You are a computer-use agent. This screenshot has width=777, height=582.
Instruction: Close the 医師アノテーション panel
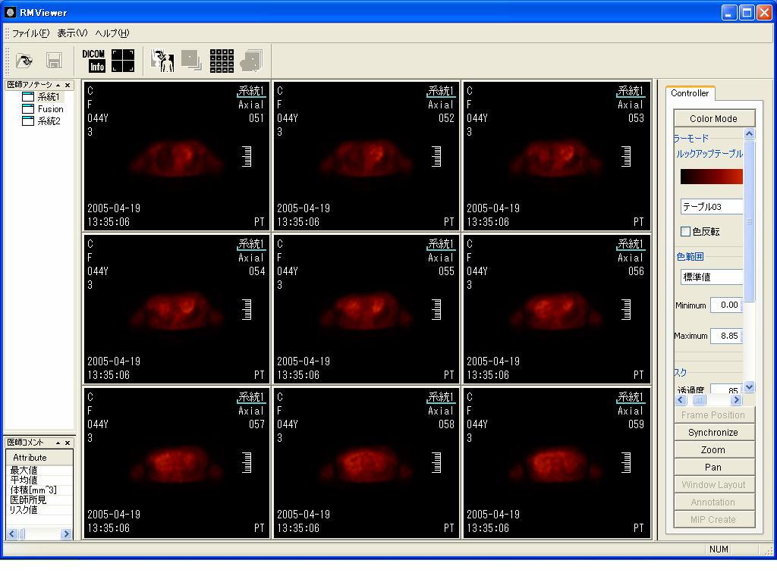tap(68, 85)
